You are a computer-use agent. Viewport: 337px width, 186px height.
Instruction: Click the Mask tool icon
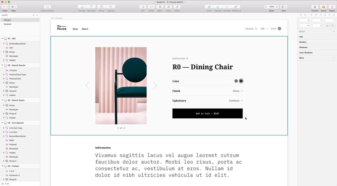(160, 7)
